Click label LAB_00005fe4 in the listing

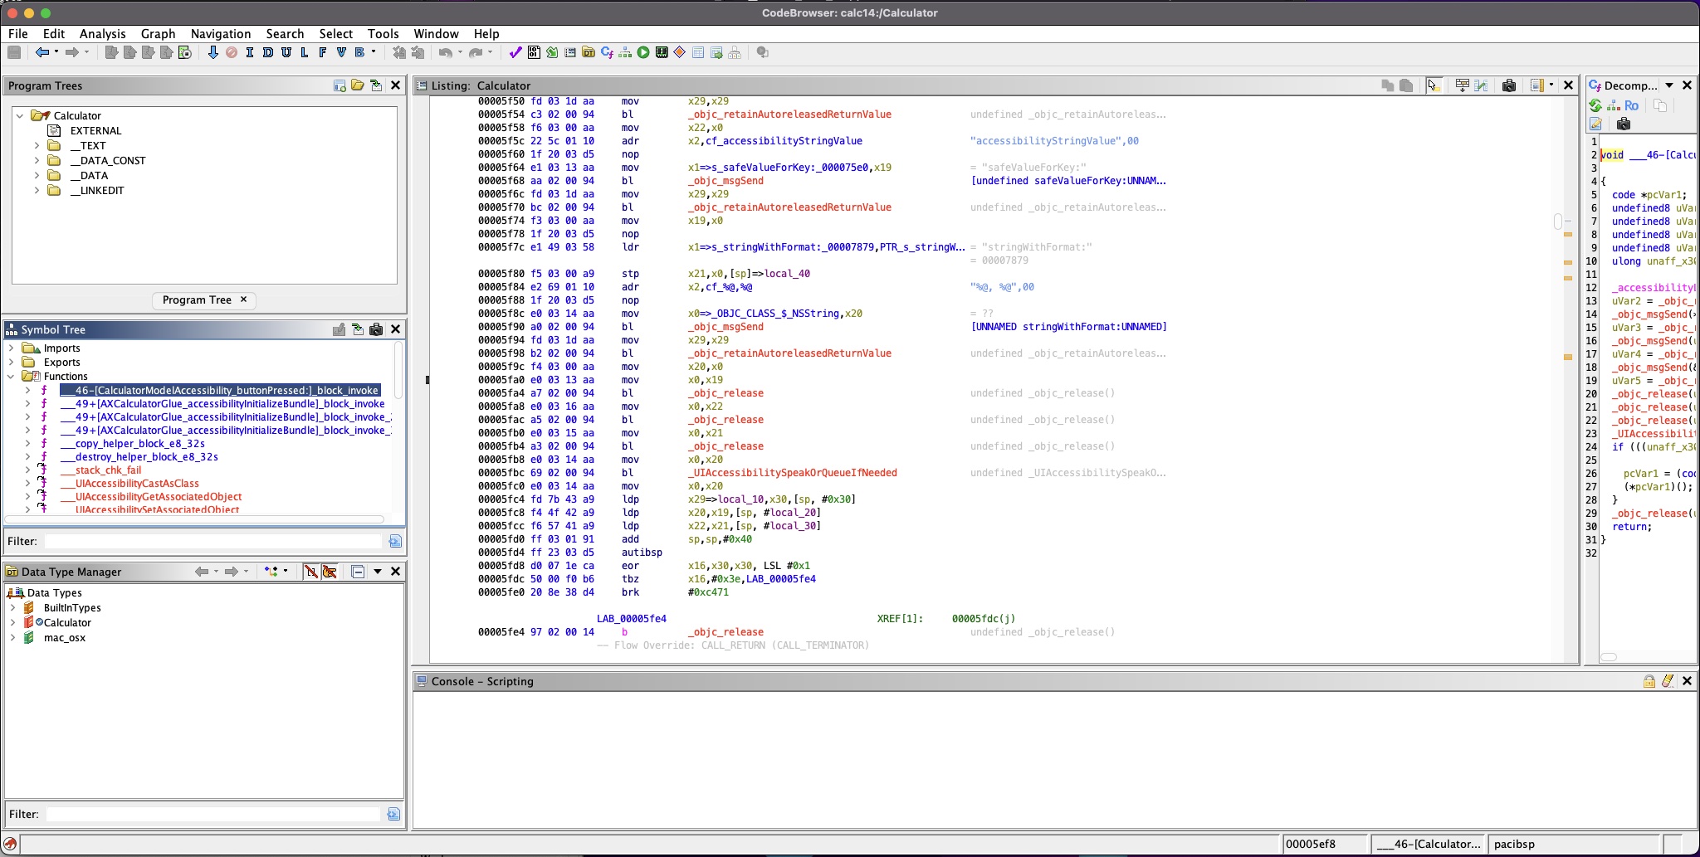(x=631, y=619)
